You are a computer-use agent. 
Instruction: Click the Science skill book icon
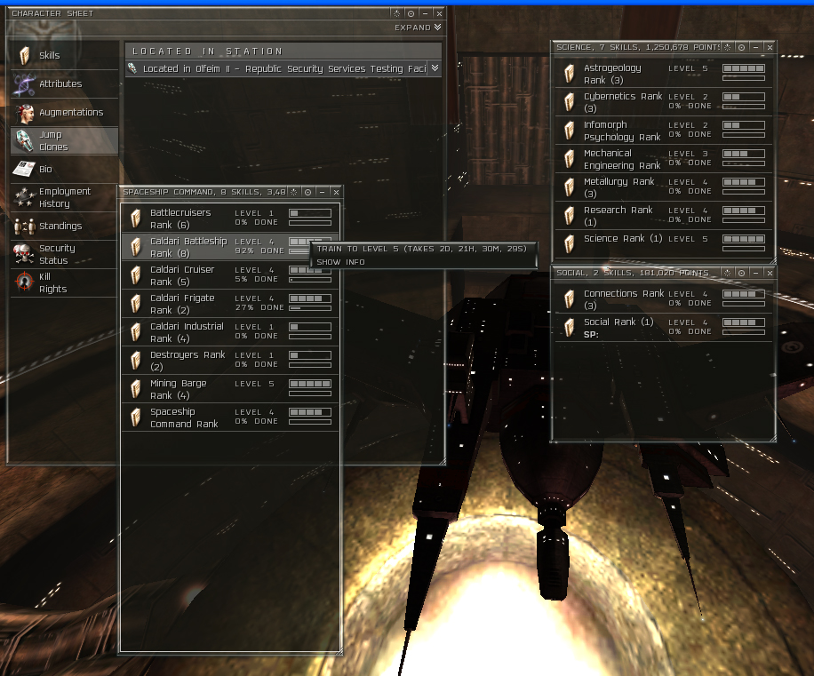570,244
